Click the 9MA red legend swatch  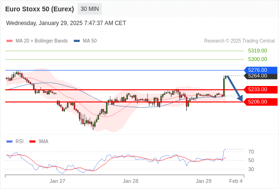click(32, 142)
